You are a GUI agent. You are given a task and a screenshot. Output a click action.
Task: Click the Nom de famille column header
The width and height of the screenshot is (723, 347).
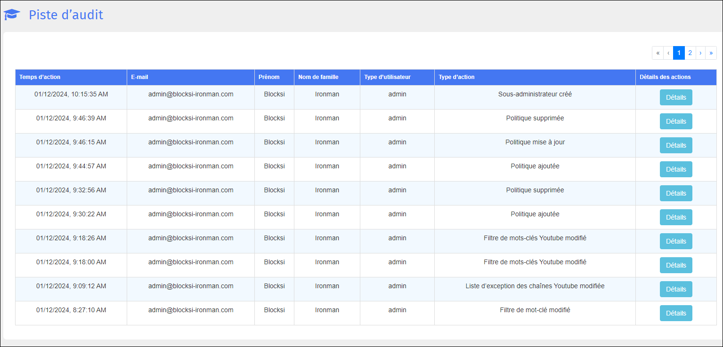coord(327,77)
